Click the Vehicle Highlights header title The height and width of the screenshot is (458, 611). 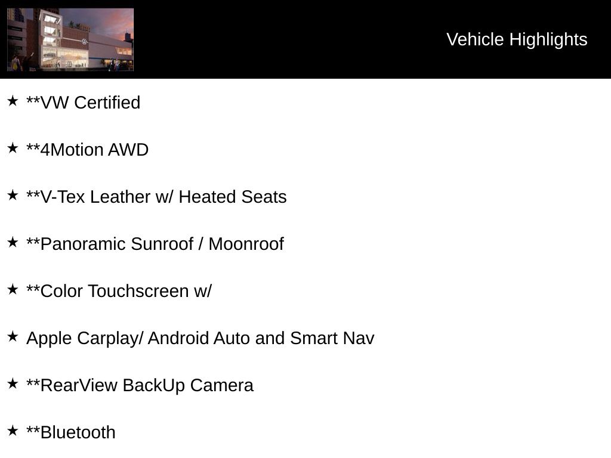pos(517,39)
